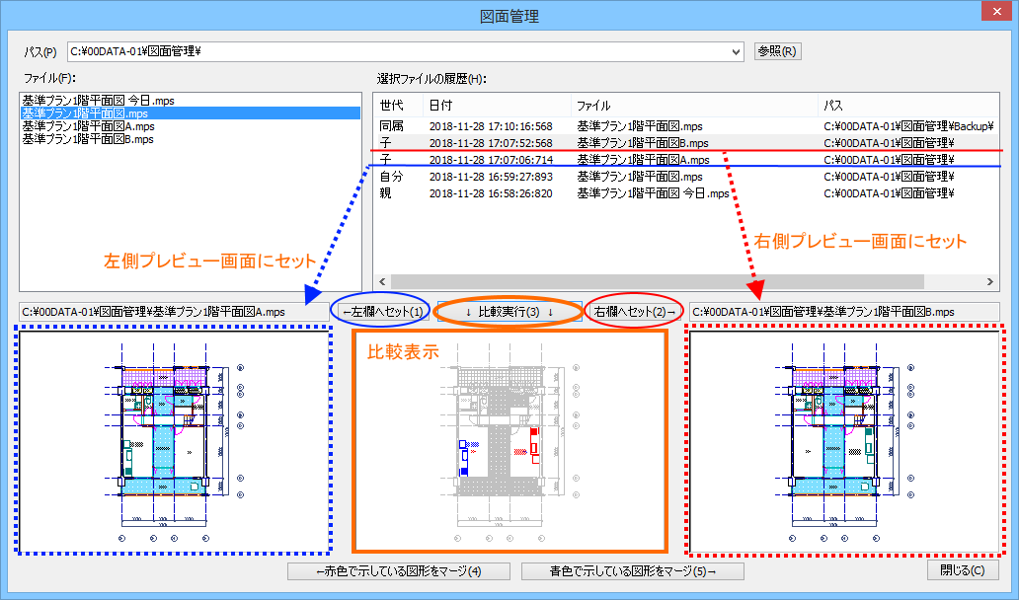Click 青色で示している図形をマージ(5)→ button

coord(633,571)
